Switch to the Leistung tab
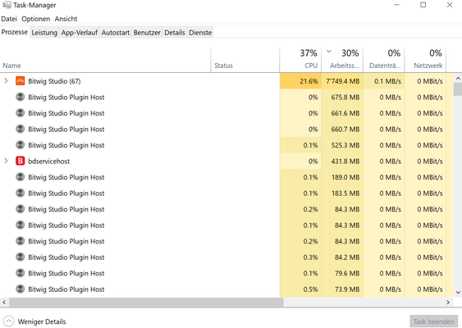Viewport: 462px width, 328px height. pos(44,32)
